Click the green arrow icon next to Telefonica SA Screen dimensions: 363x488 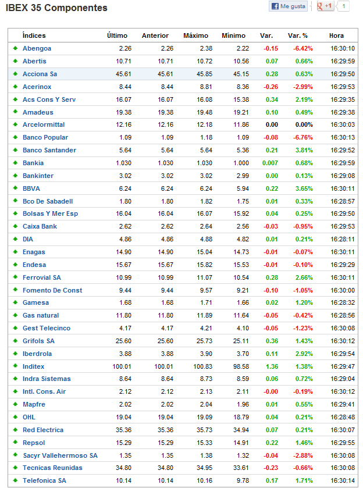[x=15, y=480]
